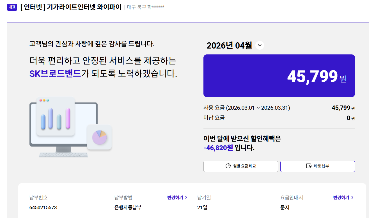369x218 pixels.
Task: Select 변경하기 link beside 요금안내서
Action: pos(343,198)
